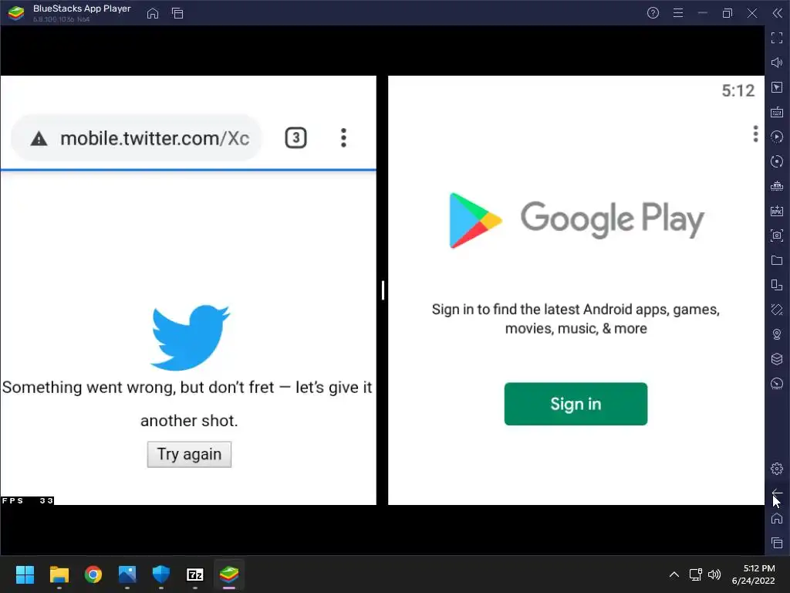Click the Try again button

point(190,454)
